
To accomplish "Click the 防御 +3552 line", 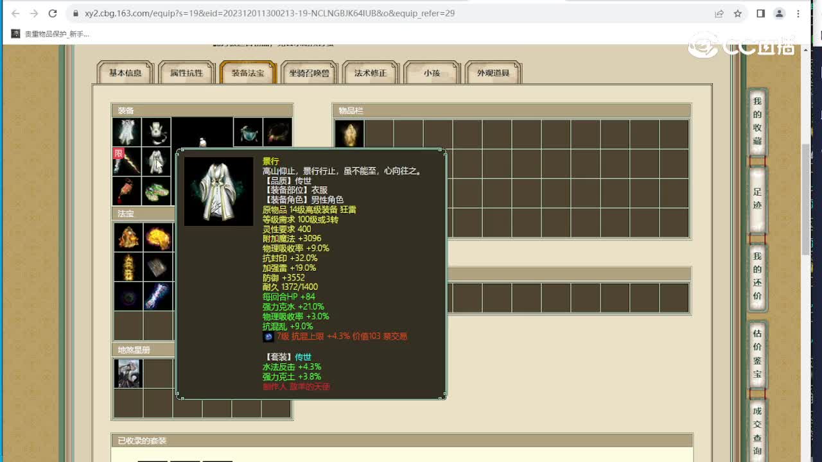I will click(x=284, y=277).
